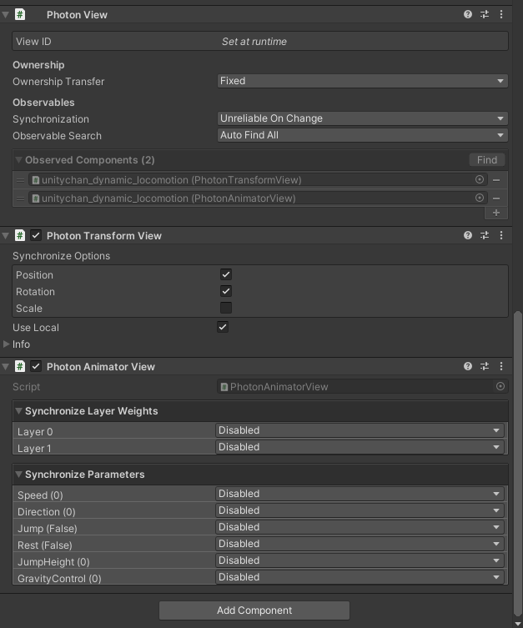Click the inspector vertical scrollbar thumb
Screen dimensions: 523x628
pyautogui.click(x=518, y=464)
